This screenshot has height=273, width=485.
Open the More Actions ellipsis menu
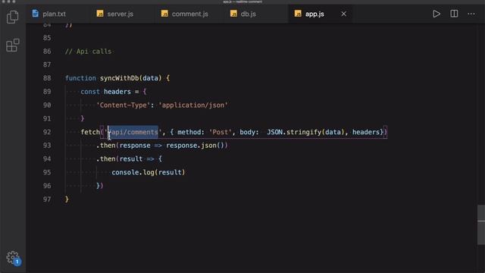click(471, 14)
